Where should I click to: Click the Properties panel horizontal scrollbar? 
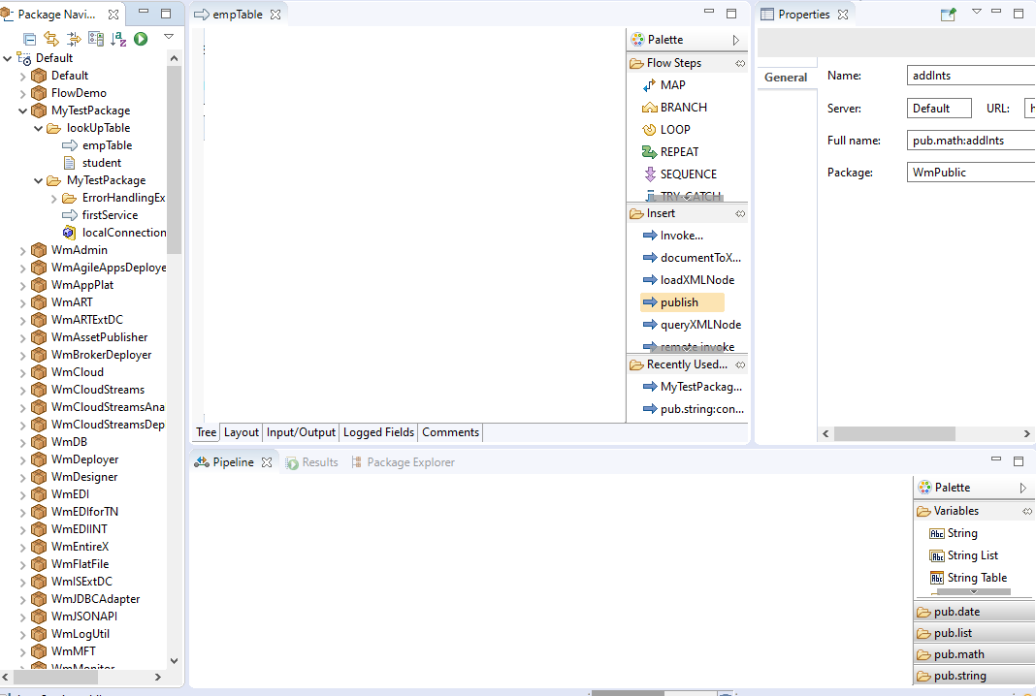coord(926,434)
